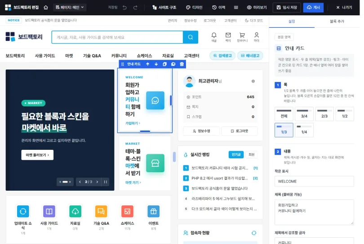This screenshot has height=244, width=364.
Task: Open 기술 Q&A navigation item
Action: (92, 56)
